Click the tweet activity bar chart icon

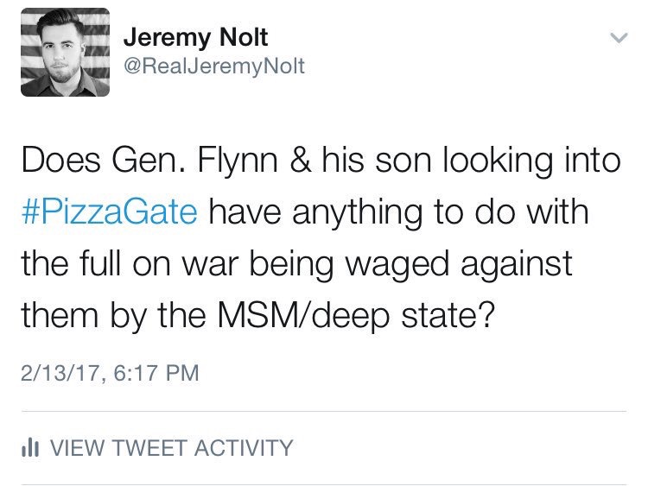pos(30,448)
